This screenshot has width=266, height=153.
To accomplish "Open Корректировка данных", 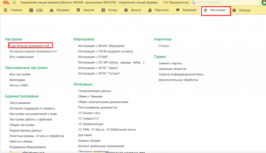I will (26, 130).
